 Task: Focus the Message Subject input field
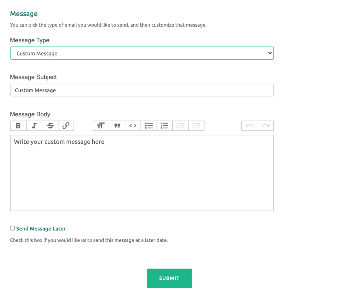pyautogui.click(x=142, y=90)
